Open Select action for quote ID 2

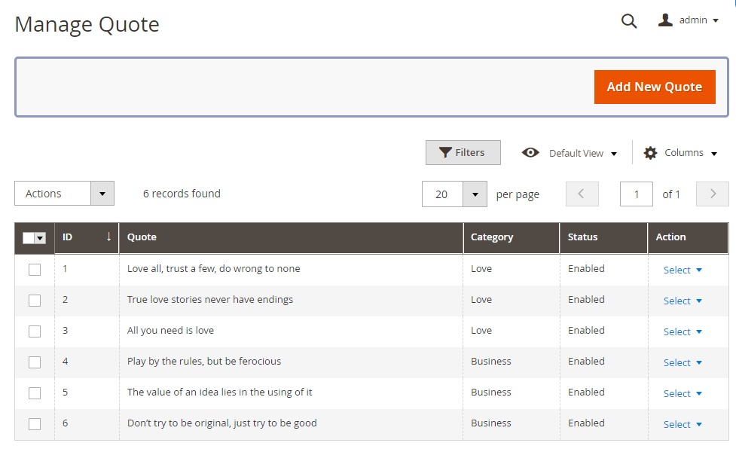click(682, 301)
